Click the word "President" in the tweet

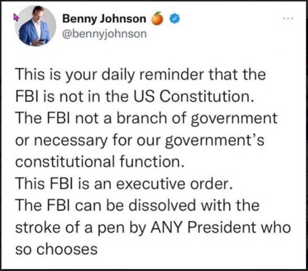222,227
